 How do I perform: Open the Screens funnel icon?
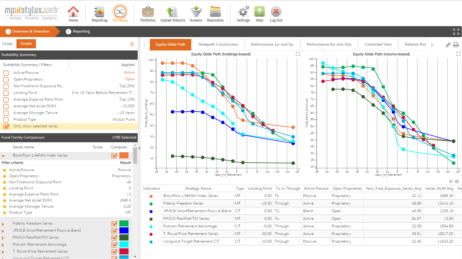pyautogui.click(x=196, y=14)
